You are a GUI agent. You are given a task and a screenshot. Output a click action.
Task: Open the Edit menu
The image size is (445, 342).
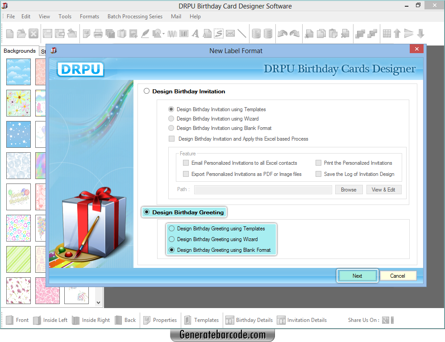pos(26,17)
